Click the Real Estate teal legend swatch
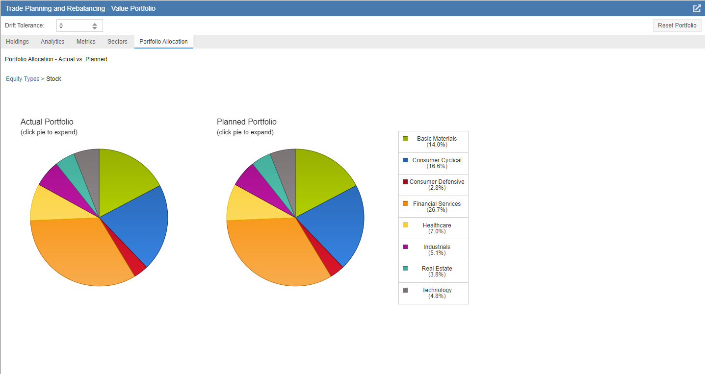The width and height of the screenshot is (705, 374). pyautogui.click(x=405, y=268)
